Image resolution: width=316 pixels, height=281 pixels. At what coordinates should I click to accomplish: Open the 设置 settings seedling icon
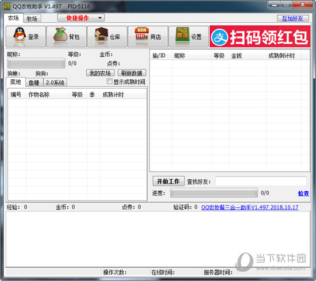[x=188, y=36]
